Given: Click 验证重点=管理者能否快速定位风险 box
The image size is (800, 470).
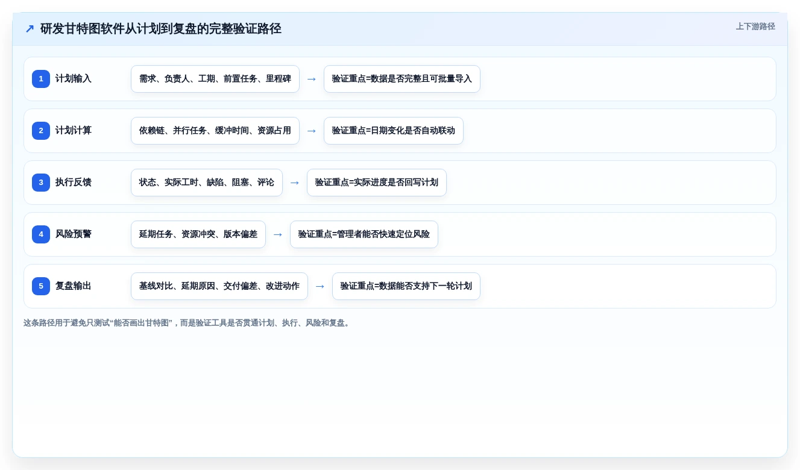Looking at the screenshot, I should pos(364,234).
